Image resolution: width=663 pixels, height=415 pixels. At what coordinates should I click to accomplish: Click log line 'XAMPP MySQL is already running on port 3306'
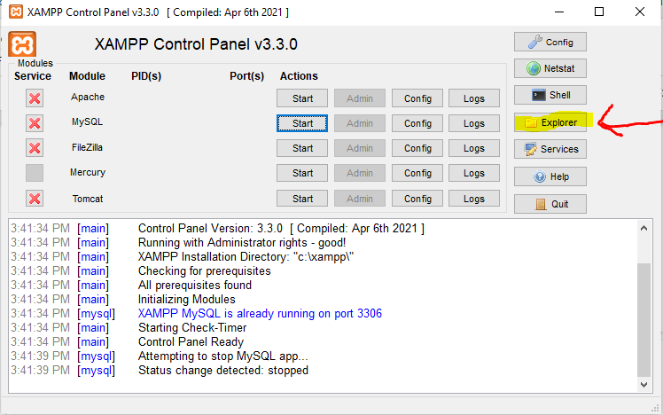260,314
